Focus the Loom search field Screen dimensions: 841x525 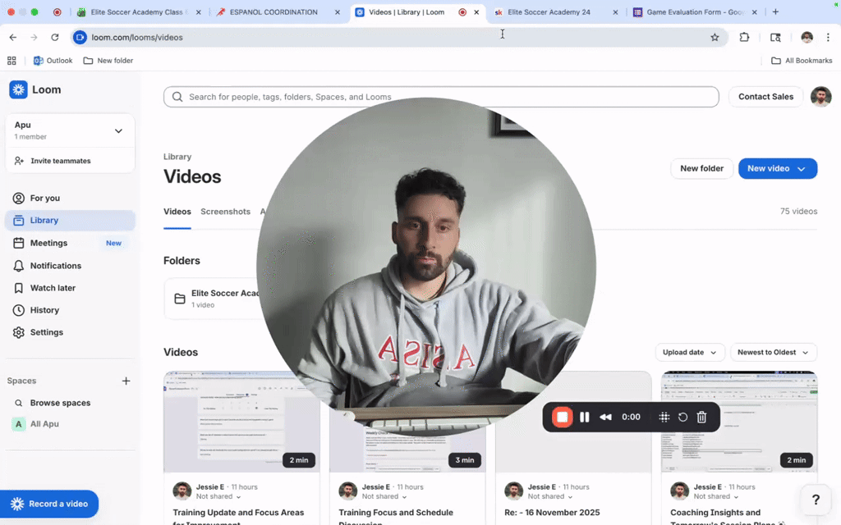tap(441, 97)
